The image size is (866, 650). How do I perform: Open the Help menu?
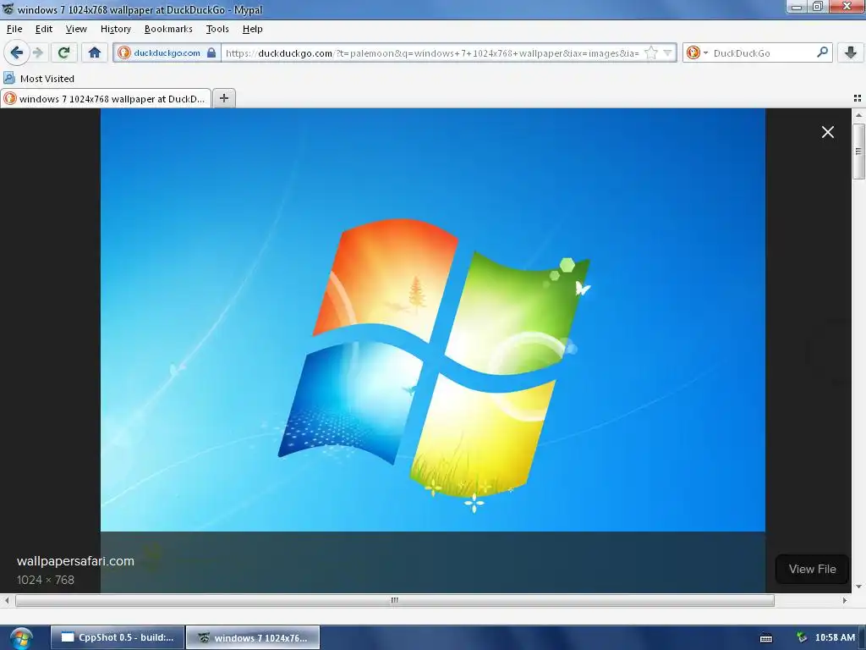(252, 29)
